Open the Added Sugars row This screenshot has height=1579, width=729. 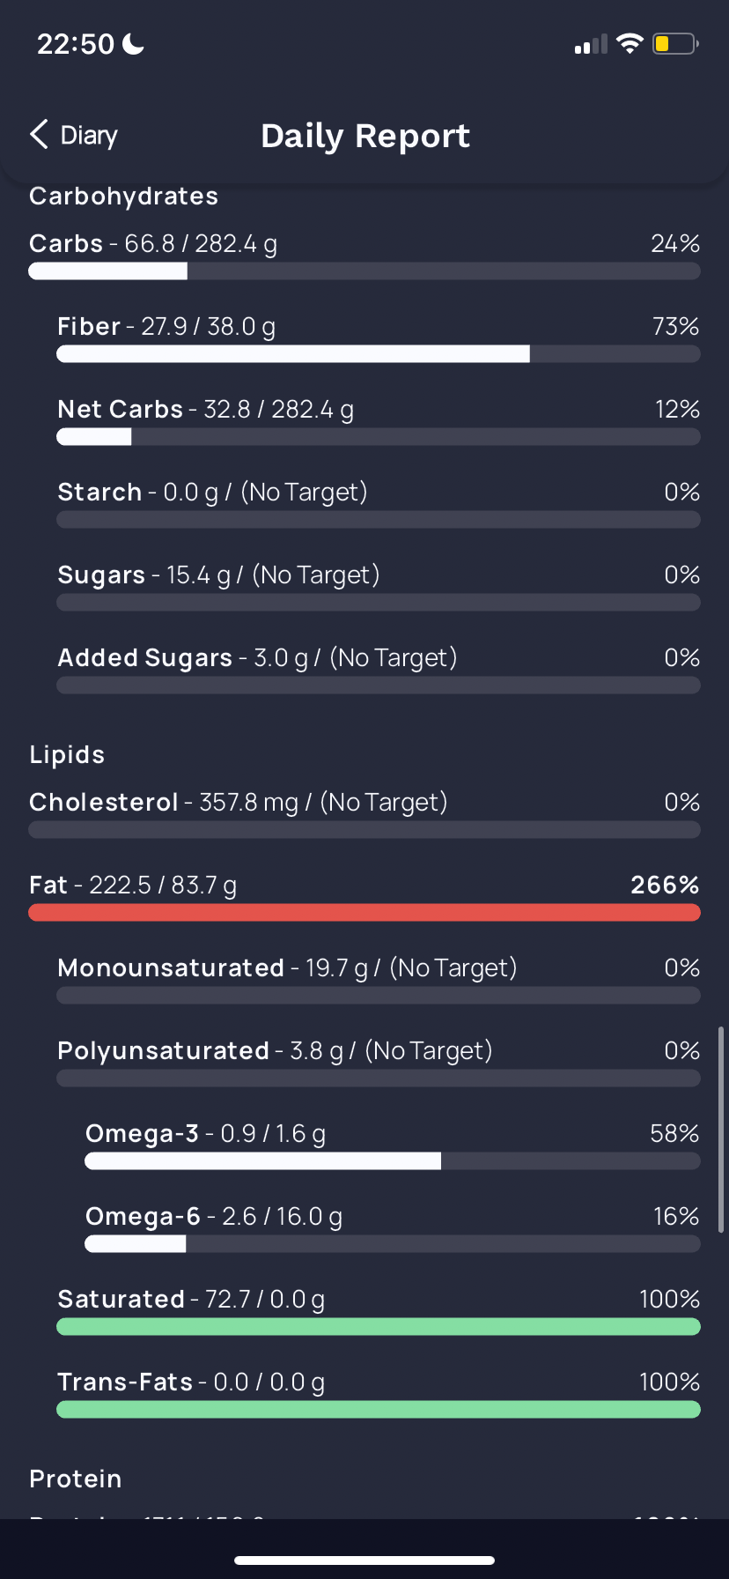(379, 669)
